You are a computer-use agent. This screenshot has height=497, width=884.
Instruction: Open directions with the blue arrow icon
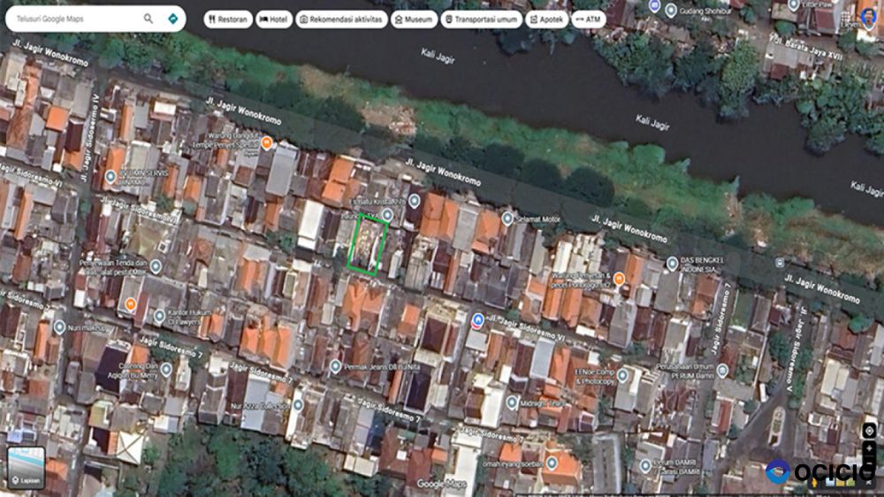172,18
